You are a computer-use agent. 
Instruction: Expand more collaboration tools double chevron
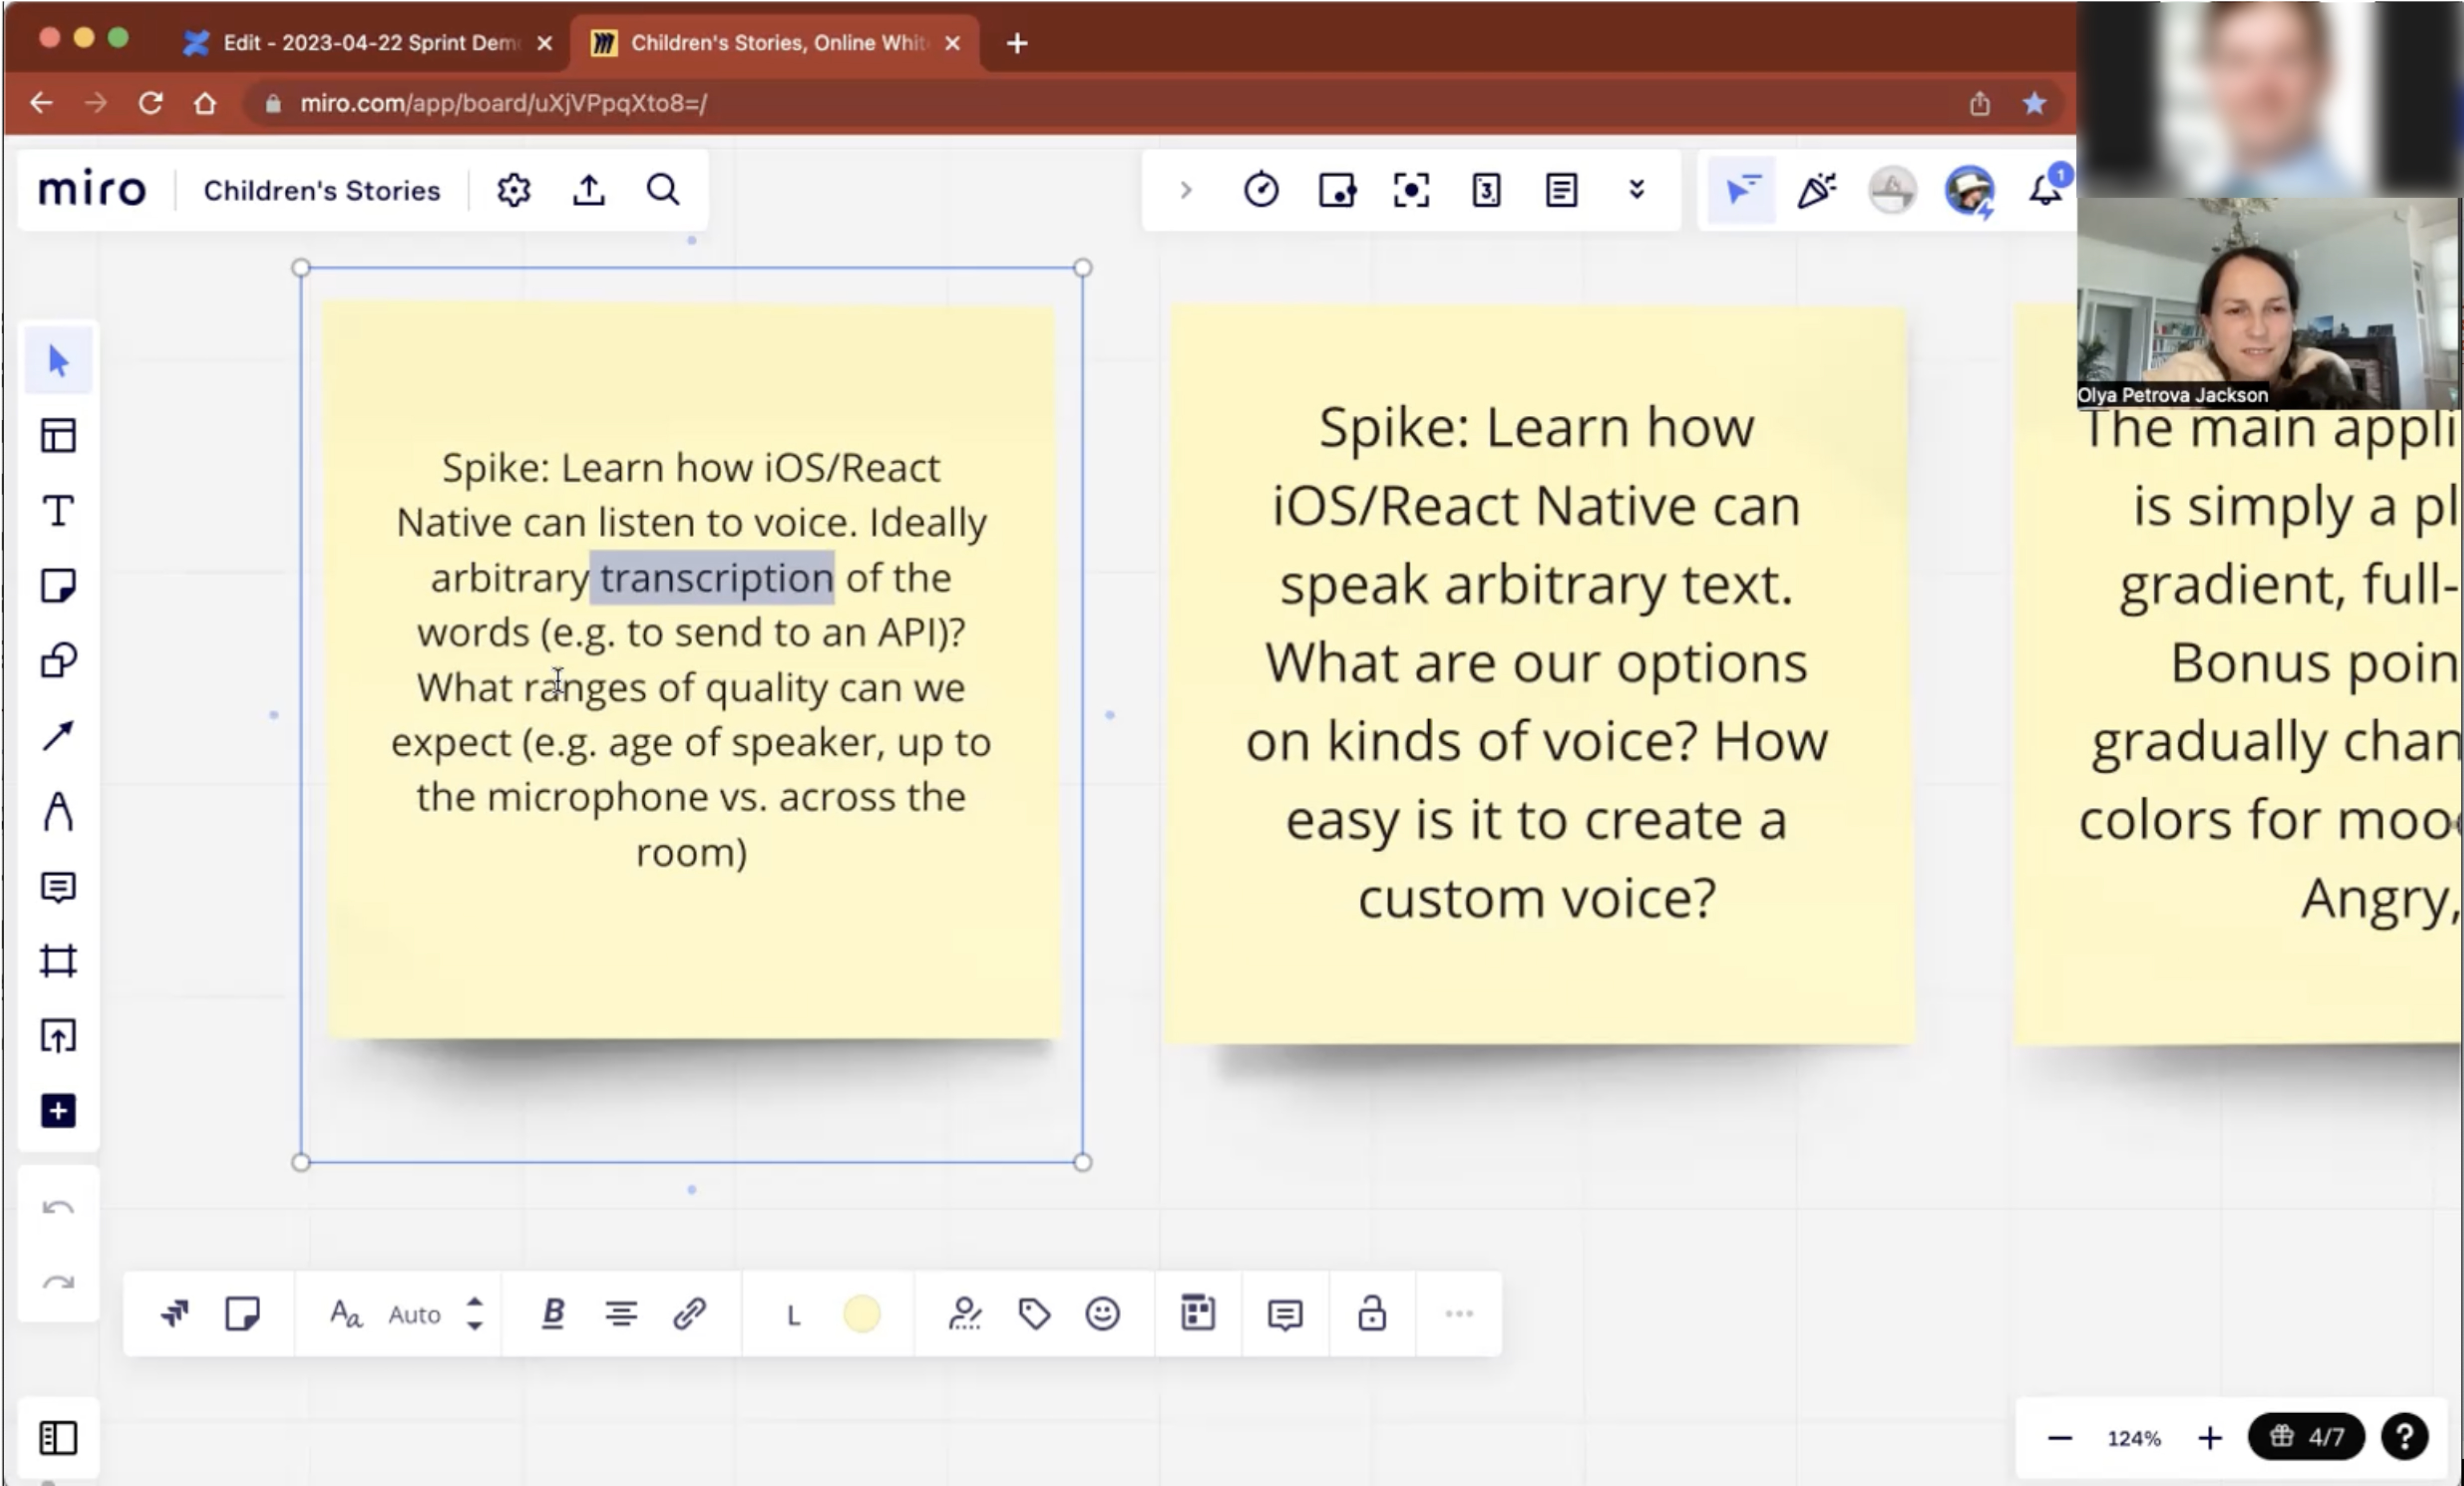(1636, 190)
